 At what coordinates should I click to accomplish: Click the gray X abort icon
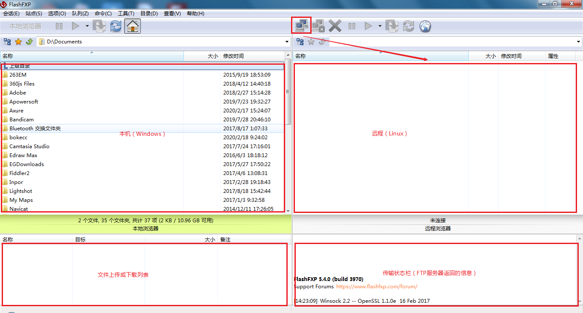coord(335,26)
